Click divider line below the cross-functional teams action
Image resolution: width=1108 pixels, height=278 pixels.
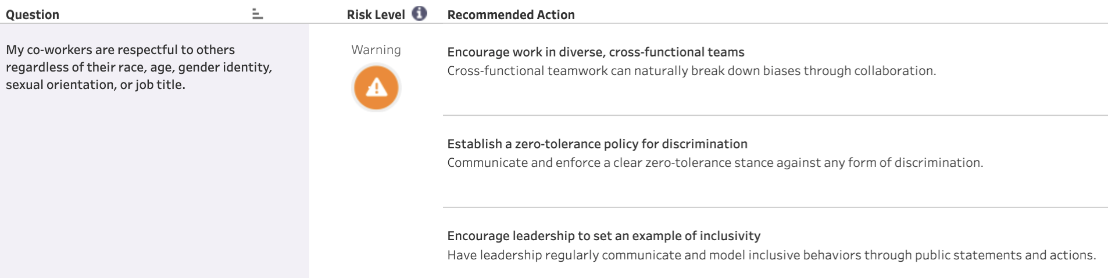(774, 115)
